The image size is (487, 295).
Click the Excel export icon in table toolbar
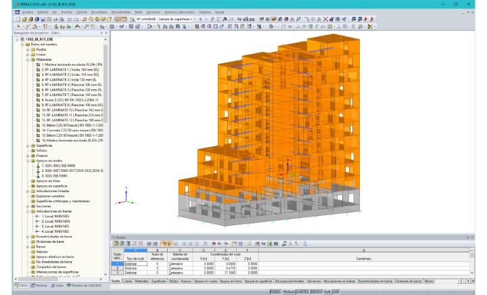coord(270,244)
